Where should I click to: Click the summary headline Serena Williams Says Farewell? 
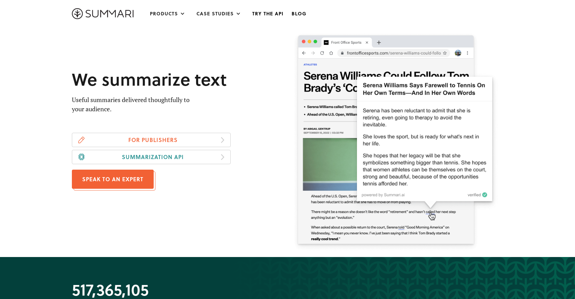click(x=424, y=89)
